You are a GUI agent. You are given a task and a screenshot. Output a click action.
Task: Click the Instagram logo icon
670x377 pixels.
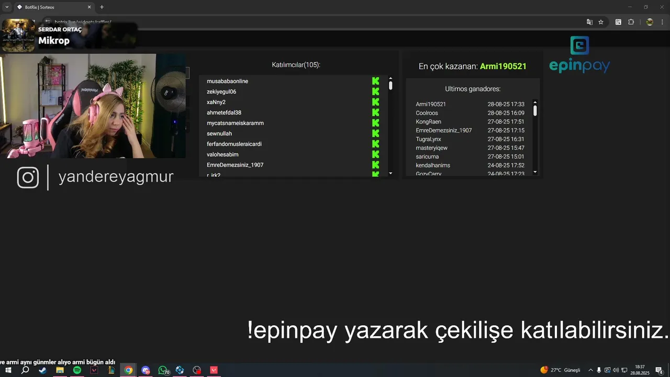click(28, 177)
